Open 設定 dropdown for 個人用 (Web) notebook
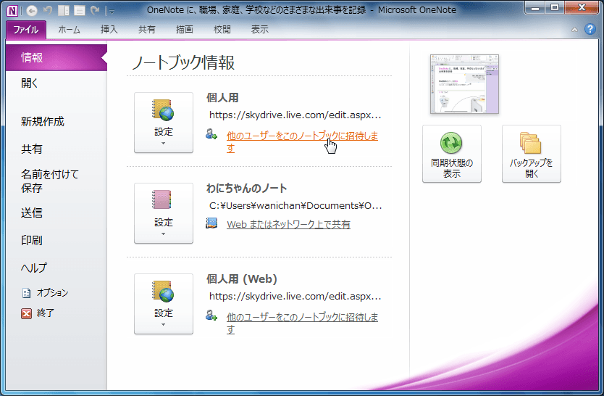The height and width of the screenshot is (396, 604). 164,304
